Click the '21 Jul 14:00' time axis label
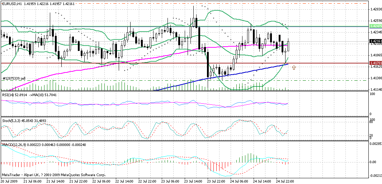This screenshot has height=184, width=382. tap(55, 181)
